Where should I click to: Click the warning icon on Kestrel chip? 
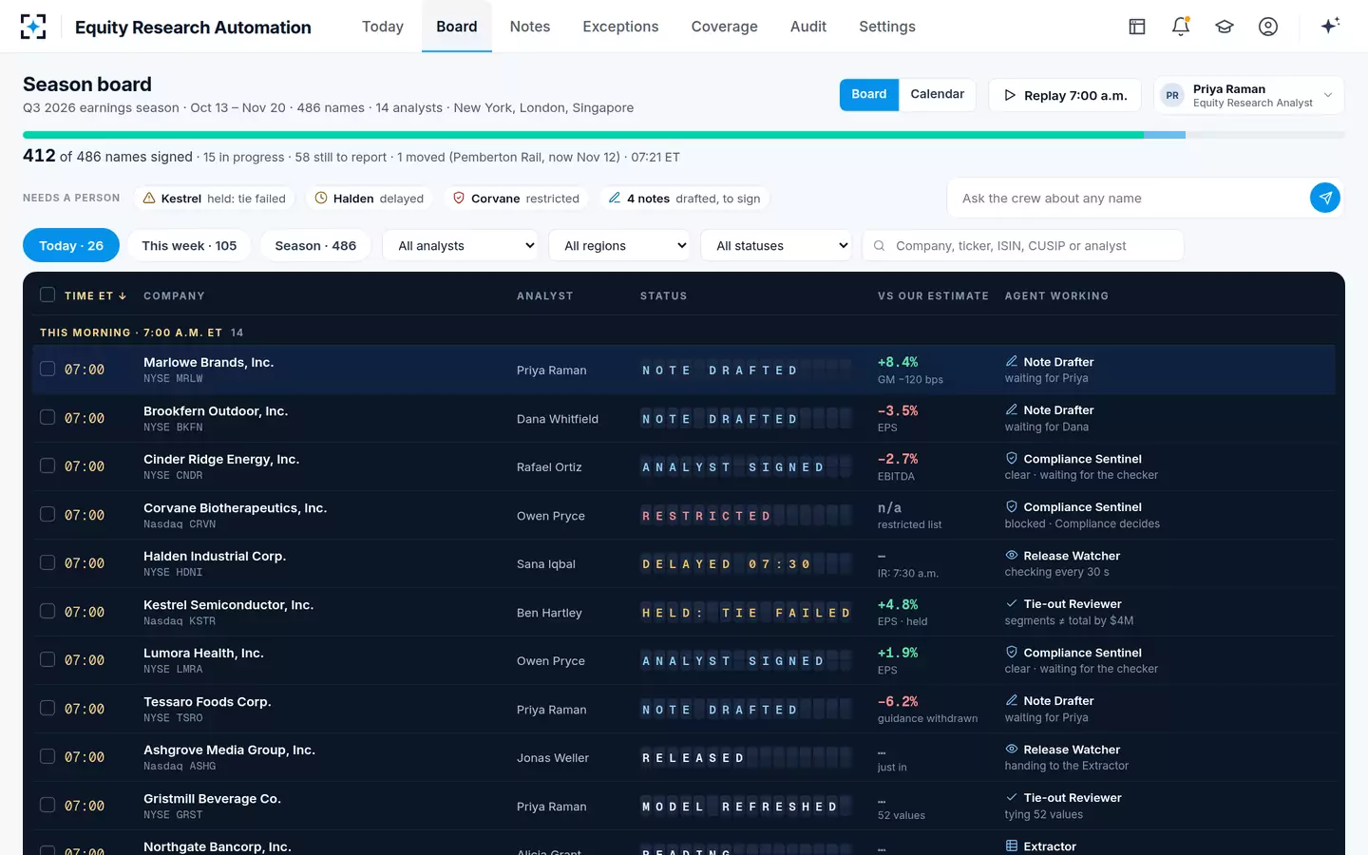tap(149, 199)
